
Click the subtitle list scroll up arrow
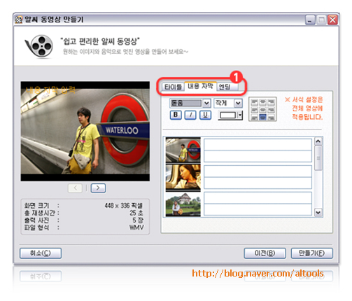click(318, 141)
